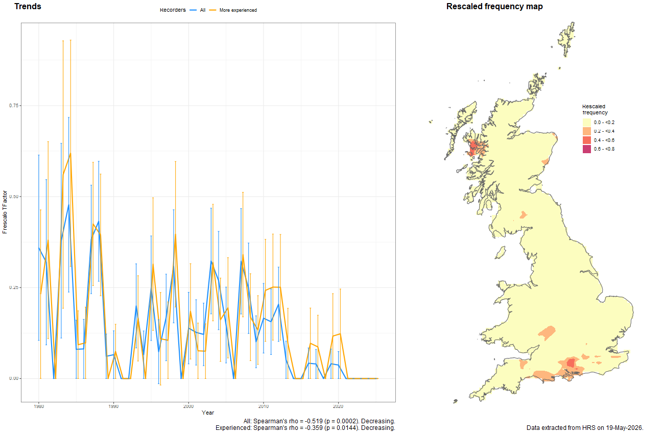Screen dimensions: 664x434
Task: Click the Shetland Islands on the map
Action: [567, 38]
